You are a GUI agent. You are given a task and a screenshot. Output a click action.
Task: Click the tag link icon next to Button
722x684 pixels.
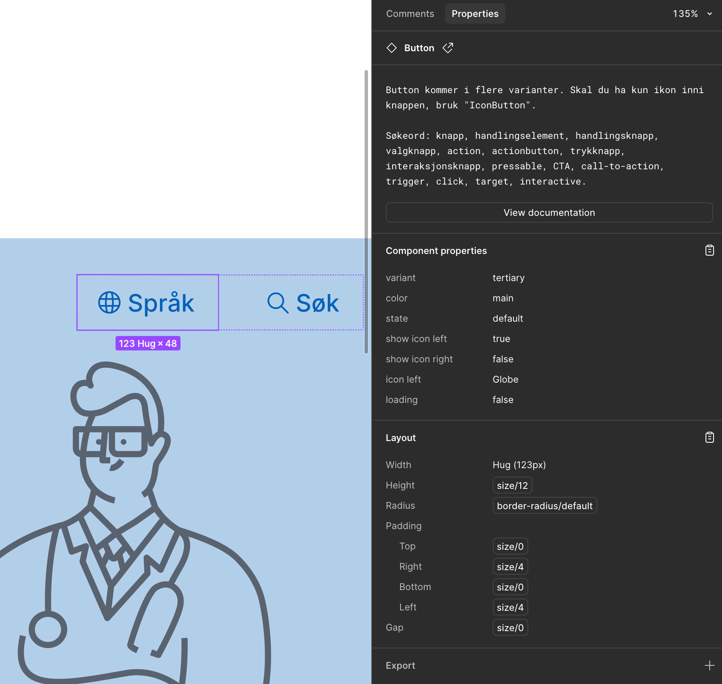(x=447, y=48)
